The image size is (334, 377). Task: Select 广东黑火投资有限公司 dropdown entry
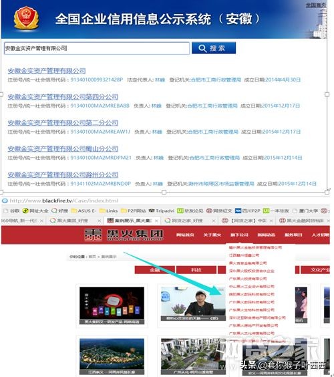(x=248, y=279)
